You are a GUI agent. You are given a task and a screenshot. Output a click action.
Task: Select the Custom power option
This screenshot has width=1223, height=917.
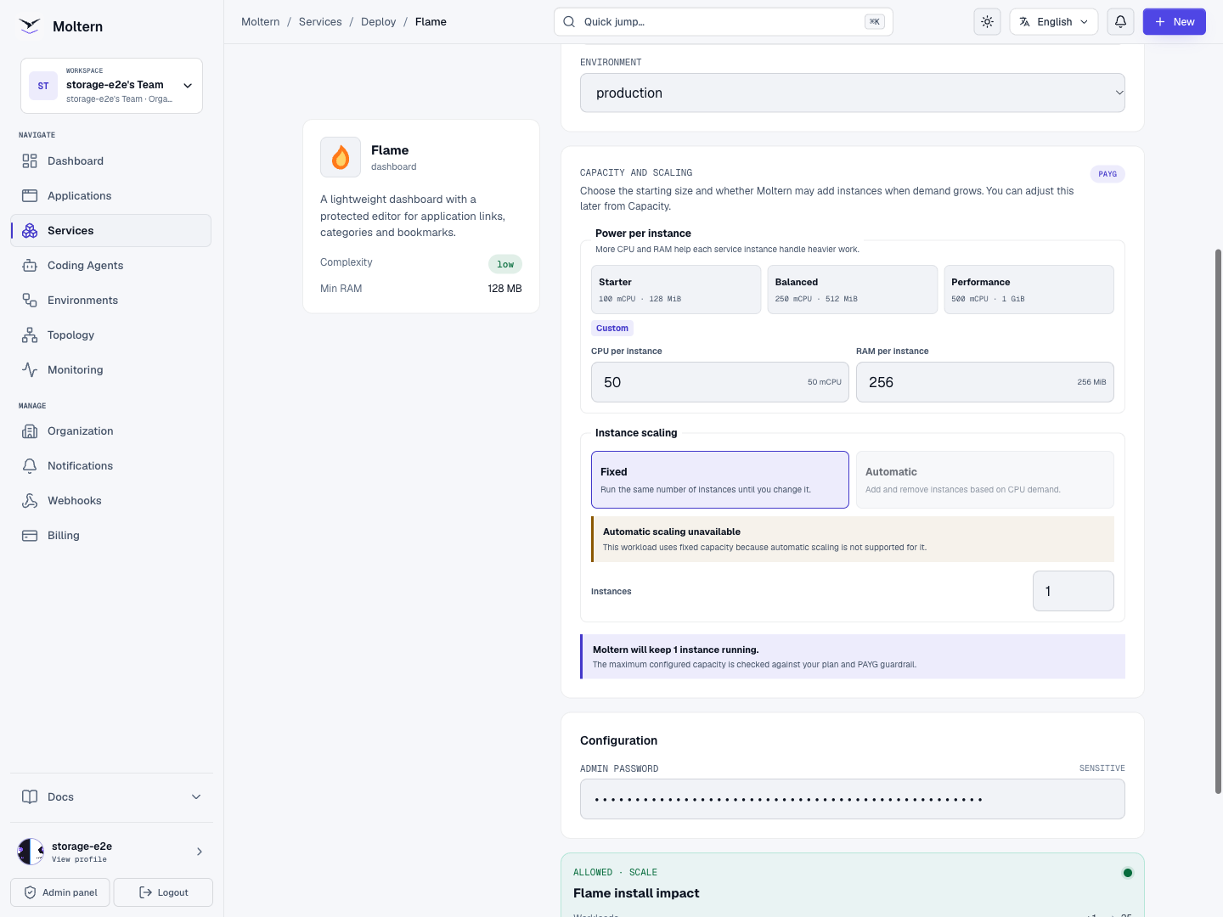tap(612, 329)
